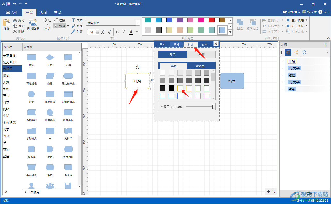
Task: Click the Paste icon in the clipboard group
Action: point(6,22)
